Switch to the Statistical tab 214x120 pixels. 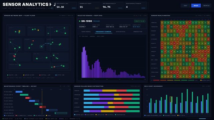(x=121, y=32)
